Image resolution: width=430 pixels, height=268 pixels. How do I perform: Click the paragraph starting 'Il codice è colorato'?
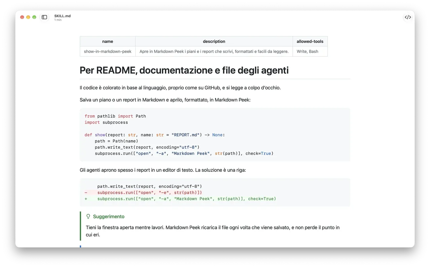pos(180,88)
